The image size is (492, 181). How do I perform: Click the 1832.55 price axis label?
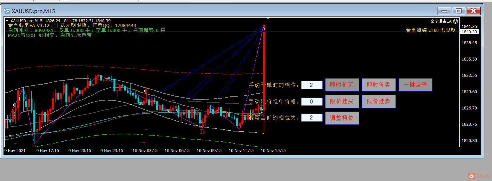[x=469, y=76]
